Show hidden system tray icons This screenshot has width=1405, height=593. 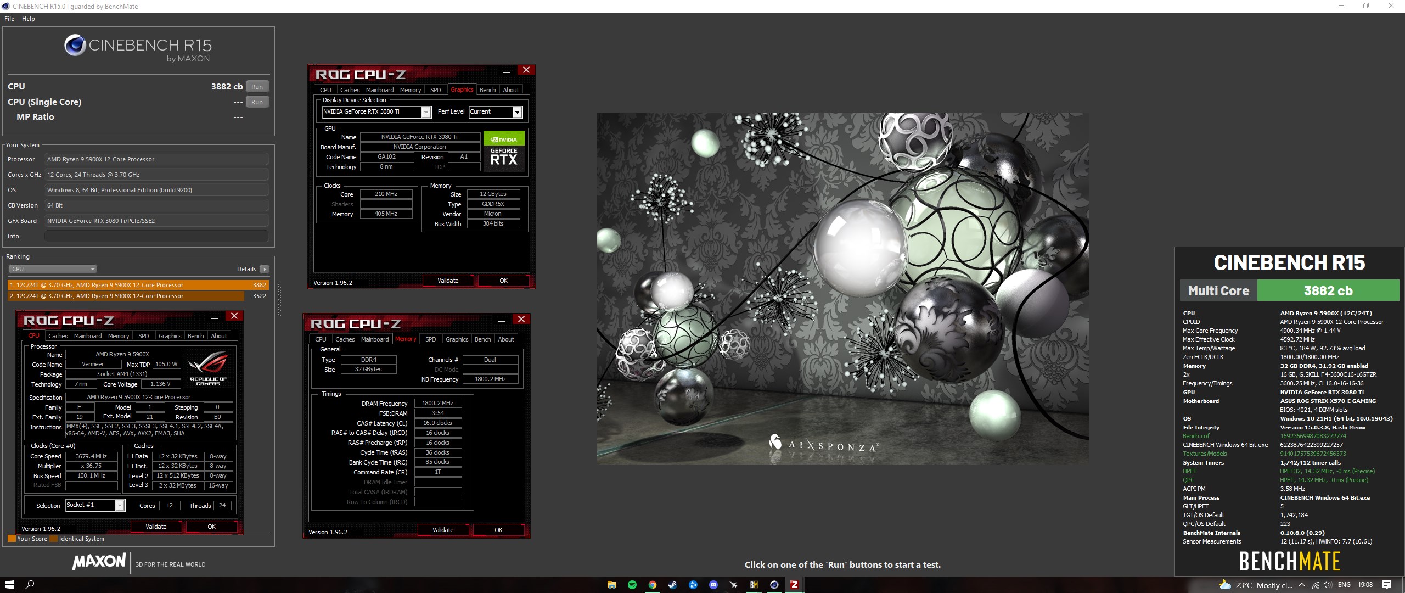pos(1301,585)
